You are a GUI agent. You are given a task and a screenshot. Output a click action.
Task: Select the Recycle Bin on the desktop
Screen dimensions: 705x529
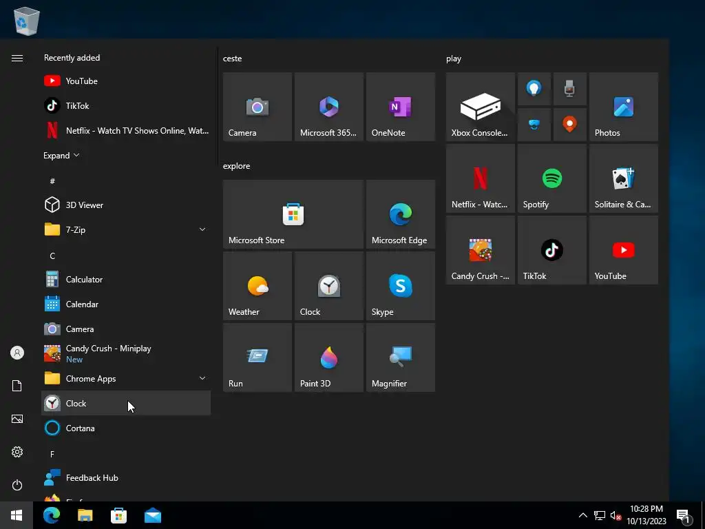pos(27,21)
